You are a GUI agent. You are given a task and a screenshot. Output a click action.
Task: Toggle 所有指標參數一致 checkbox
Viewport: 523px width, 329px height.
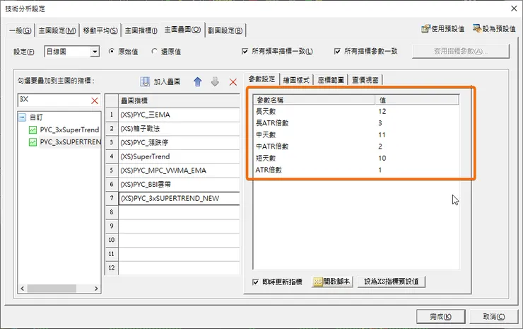pos(337,51)
